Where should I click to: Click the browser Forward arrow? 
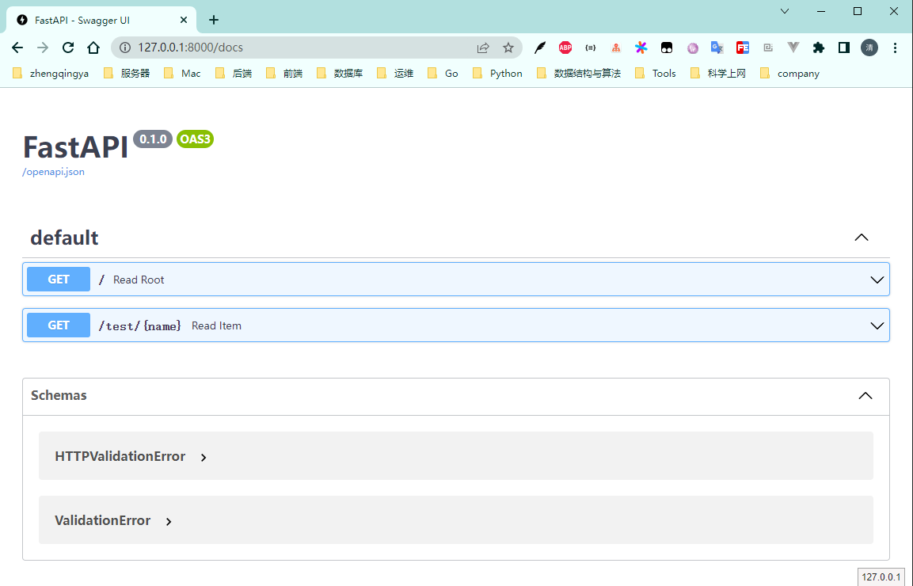point(43,48)
